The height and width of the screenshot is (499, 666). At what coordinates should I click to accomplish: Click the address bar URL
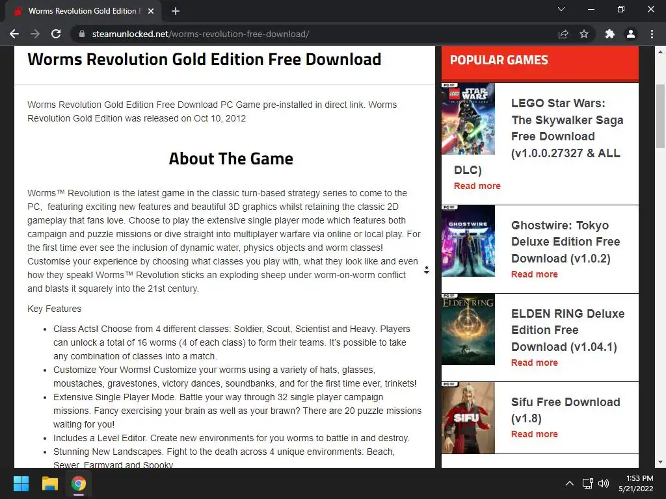200,34
